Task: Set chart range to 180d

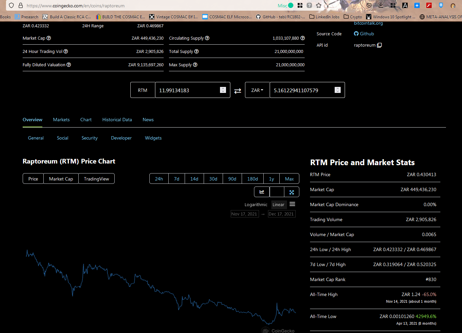Action: point(253,179)
